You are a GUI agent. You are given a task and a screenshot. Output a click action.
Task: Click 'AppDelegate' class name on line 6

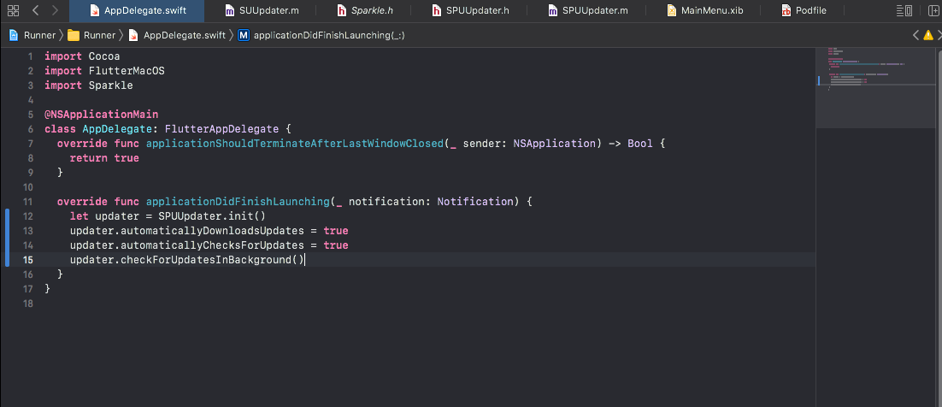coord(117,129)
